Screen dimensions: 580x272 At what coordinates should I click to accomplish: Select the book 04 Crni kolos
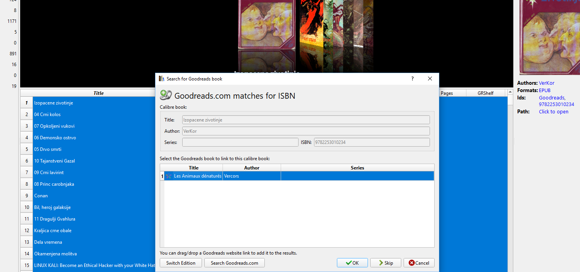(47, 115)
